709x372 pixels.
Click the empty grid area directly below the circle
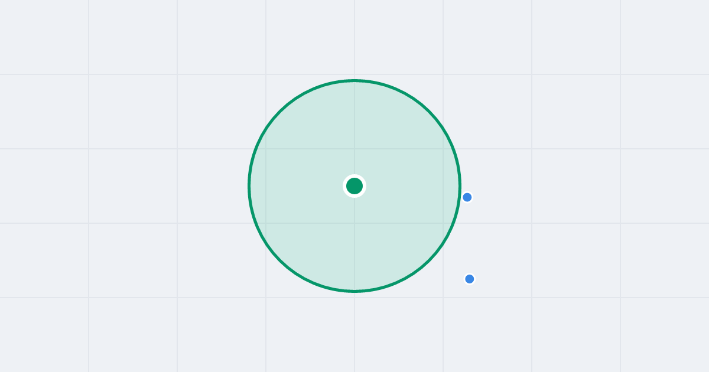pos(354,334)
